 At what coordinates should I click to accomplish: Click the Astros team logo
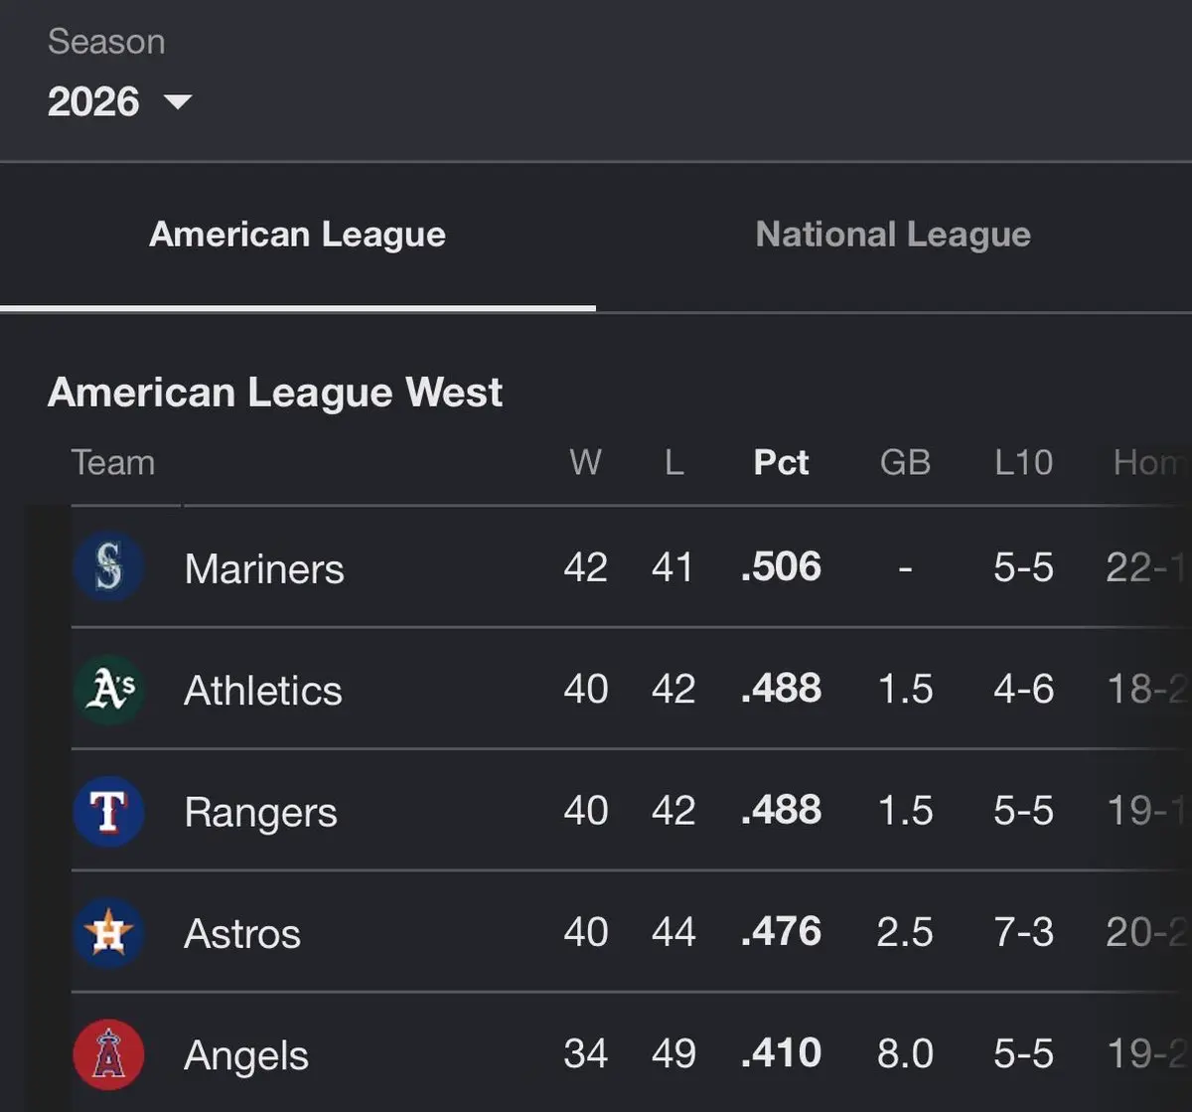[108, 932]
